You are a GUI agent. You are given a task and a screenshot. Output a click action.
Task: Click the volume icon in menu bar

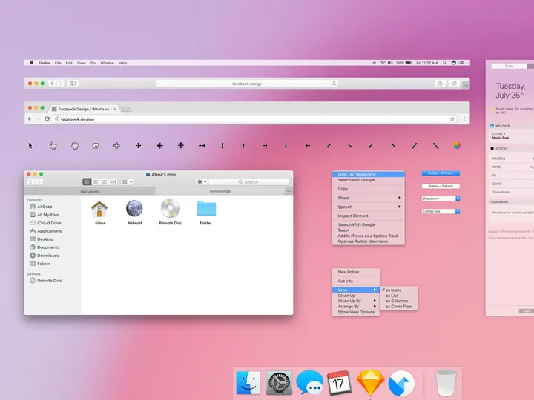[x=390, y=63]
